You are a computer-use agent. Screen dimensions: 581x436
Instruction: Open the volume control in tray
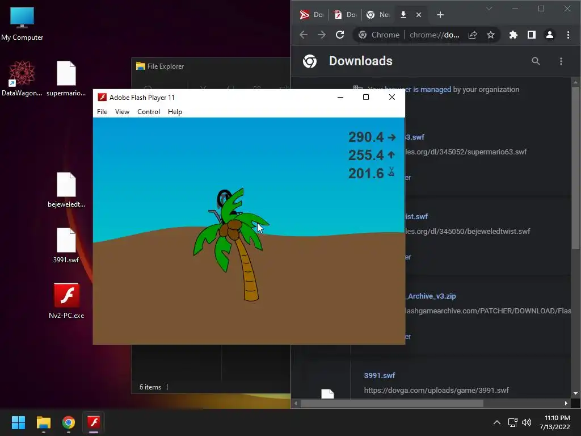tap(526, 422)
